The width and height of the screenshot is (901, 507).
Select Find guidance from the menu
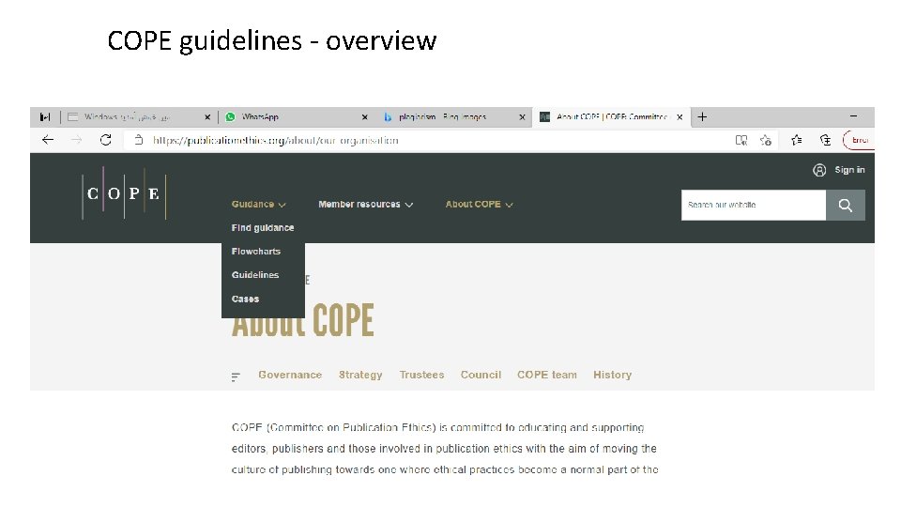[x=263, y=227]
